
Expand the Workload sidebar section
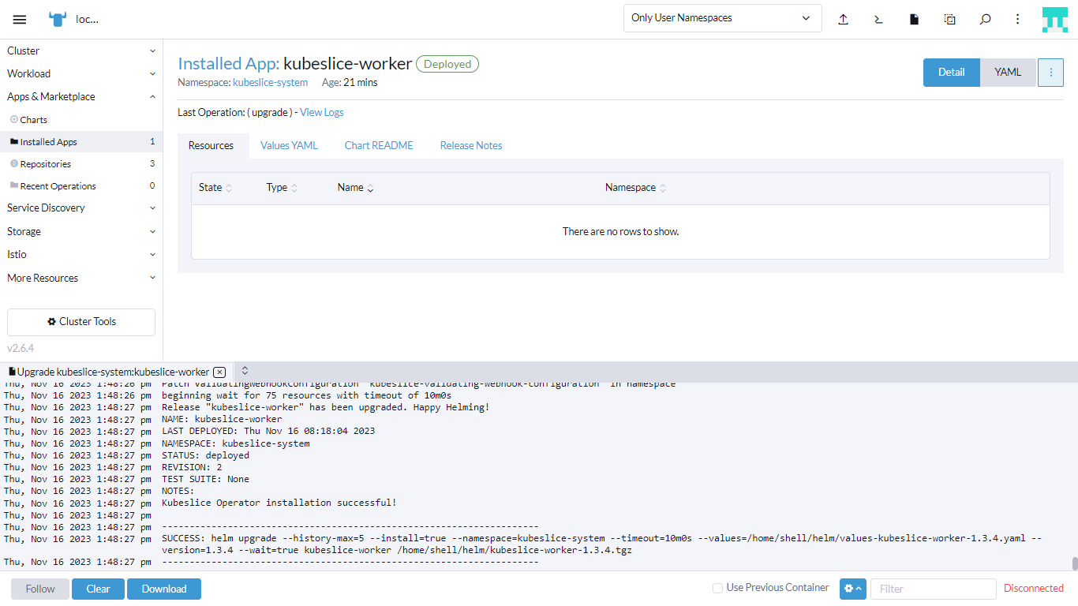pyautogui.click(x=81, y=73)
